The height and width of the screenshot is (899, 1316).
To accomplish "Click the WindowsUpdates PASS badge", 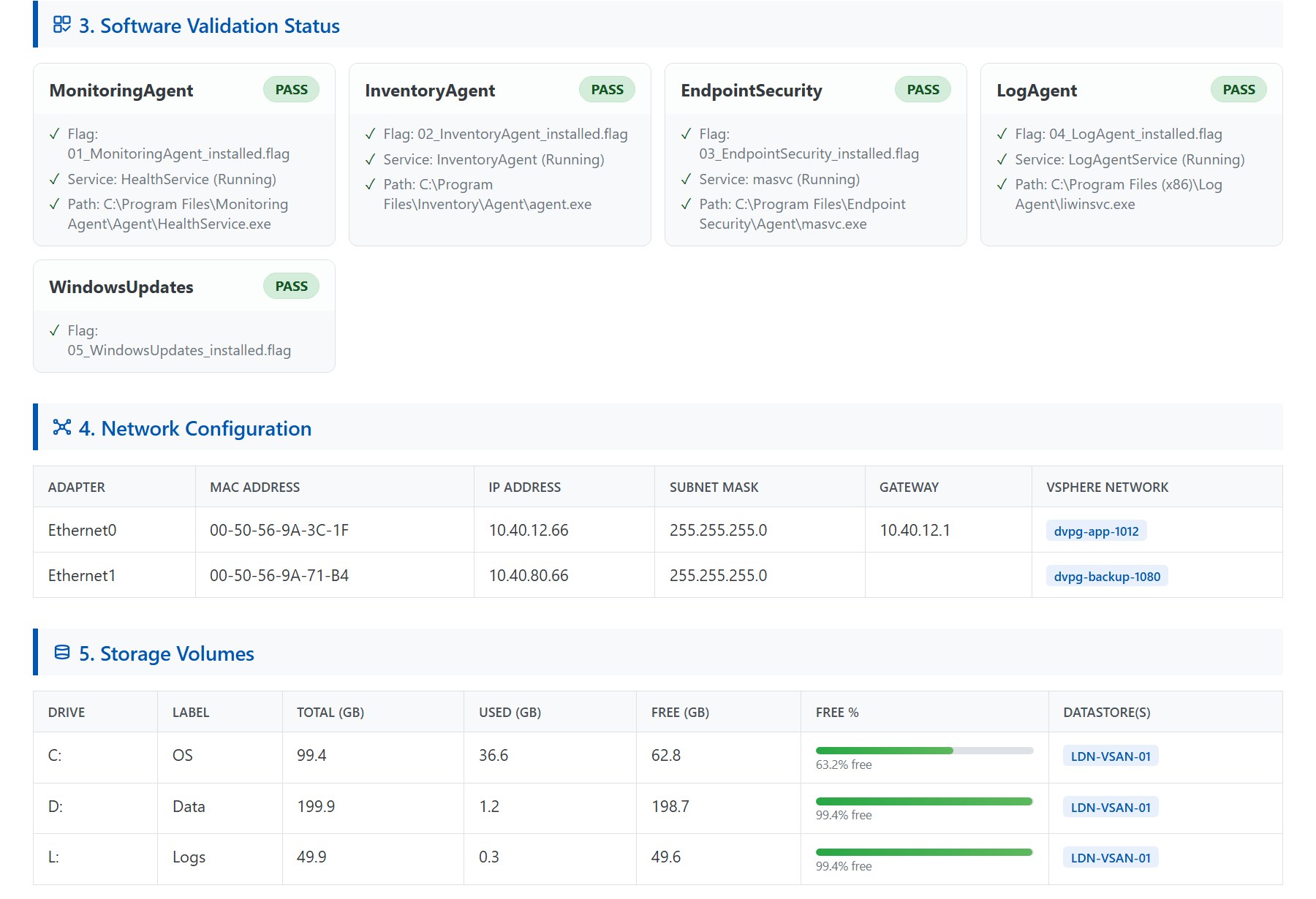I will tap(291, 286).
